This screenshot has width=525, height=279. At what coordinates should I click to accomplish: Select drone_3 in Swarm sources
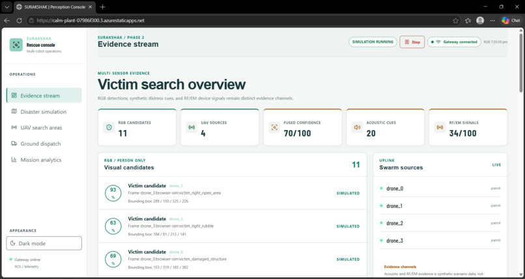point(440,241)
